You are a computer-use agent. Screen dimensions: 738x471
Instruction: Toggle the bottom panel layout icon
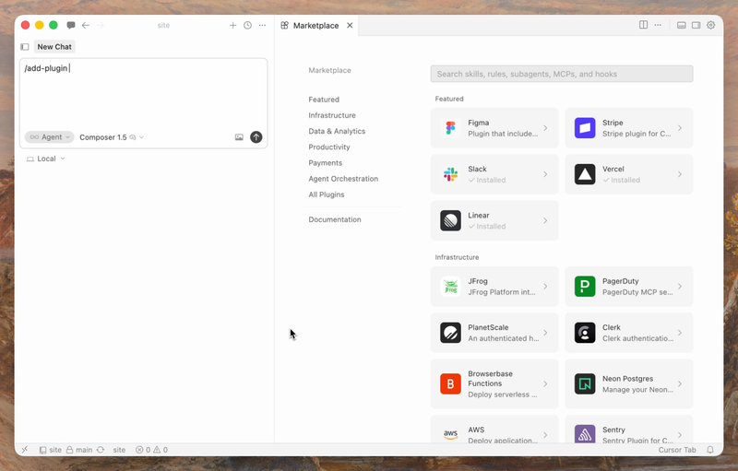[681, 25]
